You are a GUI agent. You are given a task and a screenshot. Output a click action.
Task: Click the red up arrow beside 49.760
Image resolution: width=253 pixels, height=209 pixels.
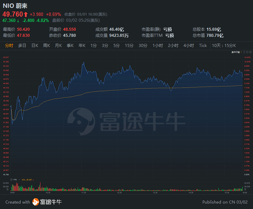pyautogui.click(x=26, y=14)
